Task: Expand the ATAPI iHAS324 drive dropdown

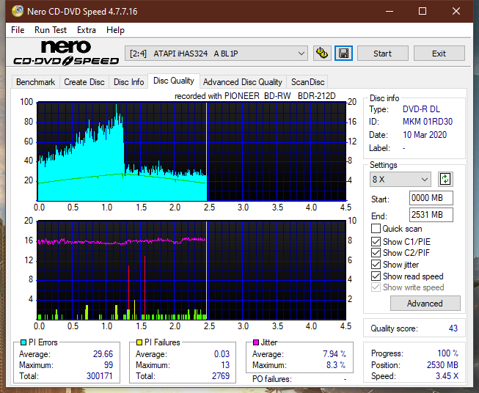Action: 216,54
